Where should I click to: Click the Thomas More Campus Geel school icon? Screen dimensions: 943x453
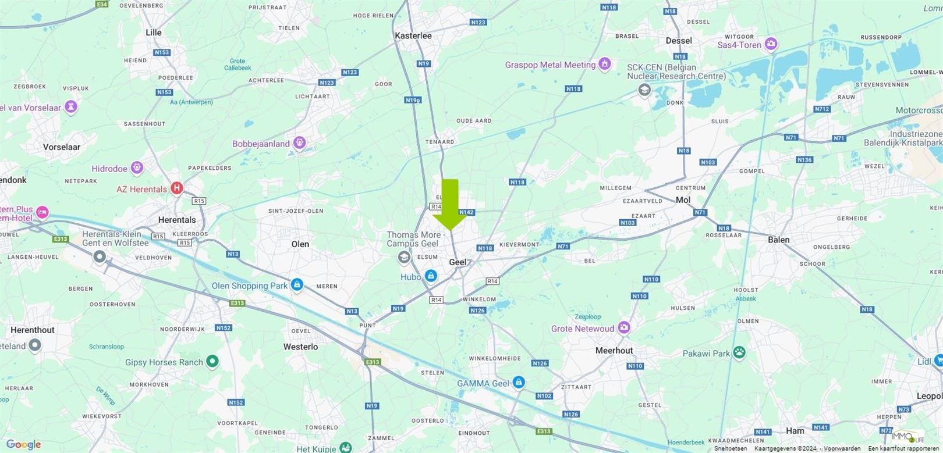pos(404,256)
